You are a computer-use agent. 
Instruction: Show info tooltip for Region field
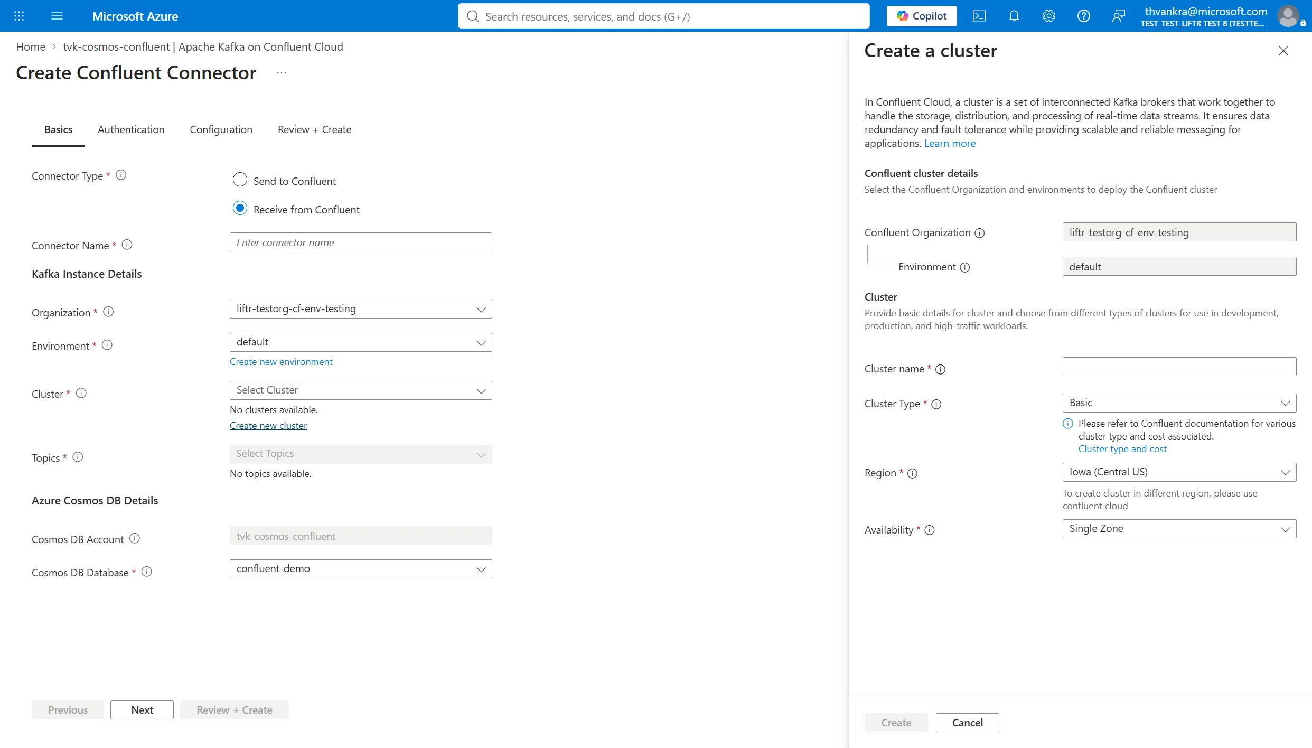[912, 473]
